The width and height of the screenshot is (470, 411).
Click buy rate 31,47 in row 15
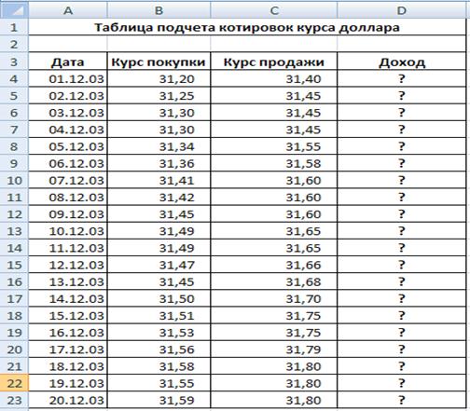(x=159, y=265)
